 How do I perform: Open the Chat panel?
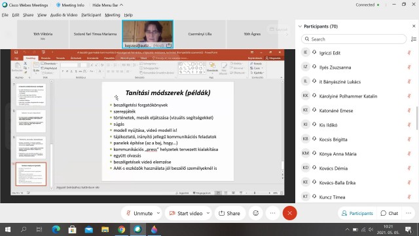390,213
